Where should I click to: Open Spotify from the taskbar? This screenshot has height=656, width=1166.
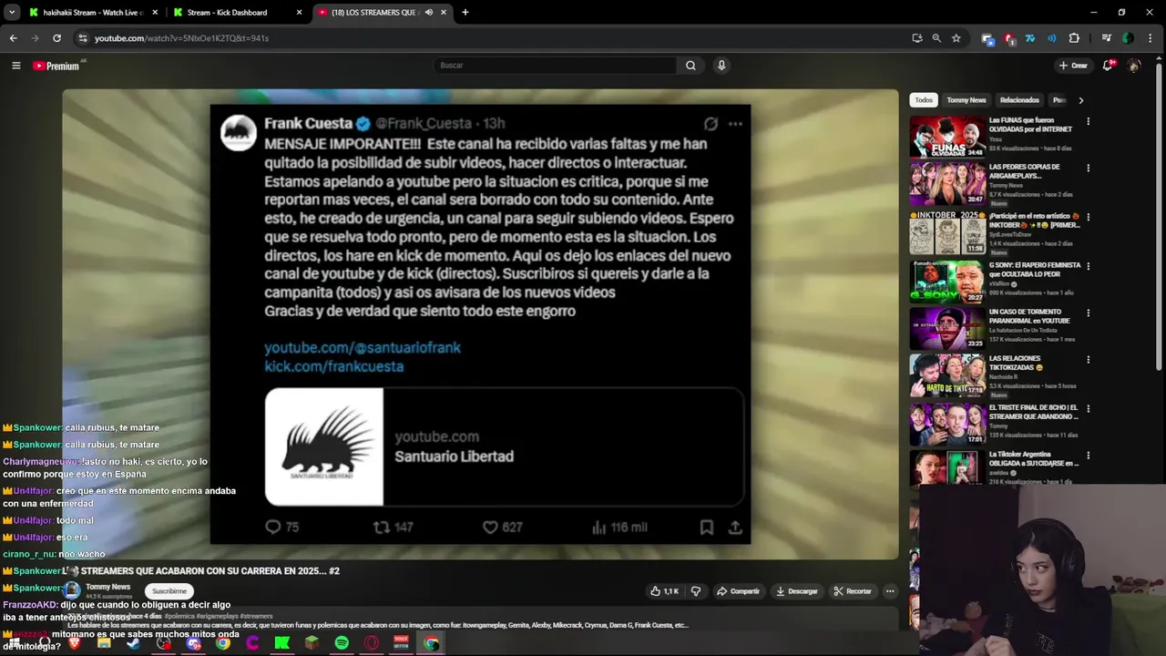[x=341, y=643]
